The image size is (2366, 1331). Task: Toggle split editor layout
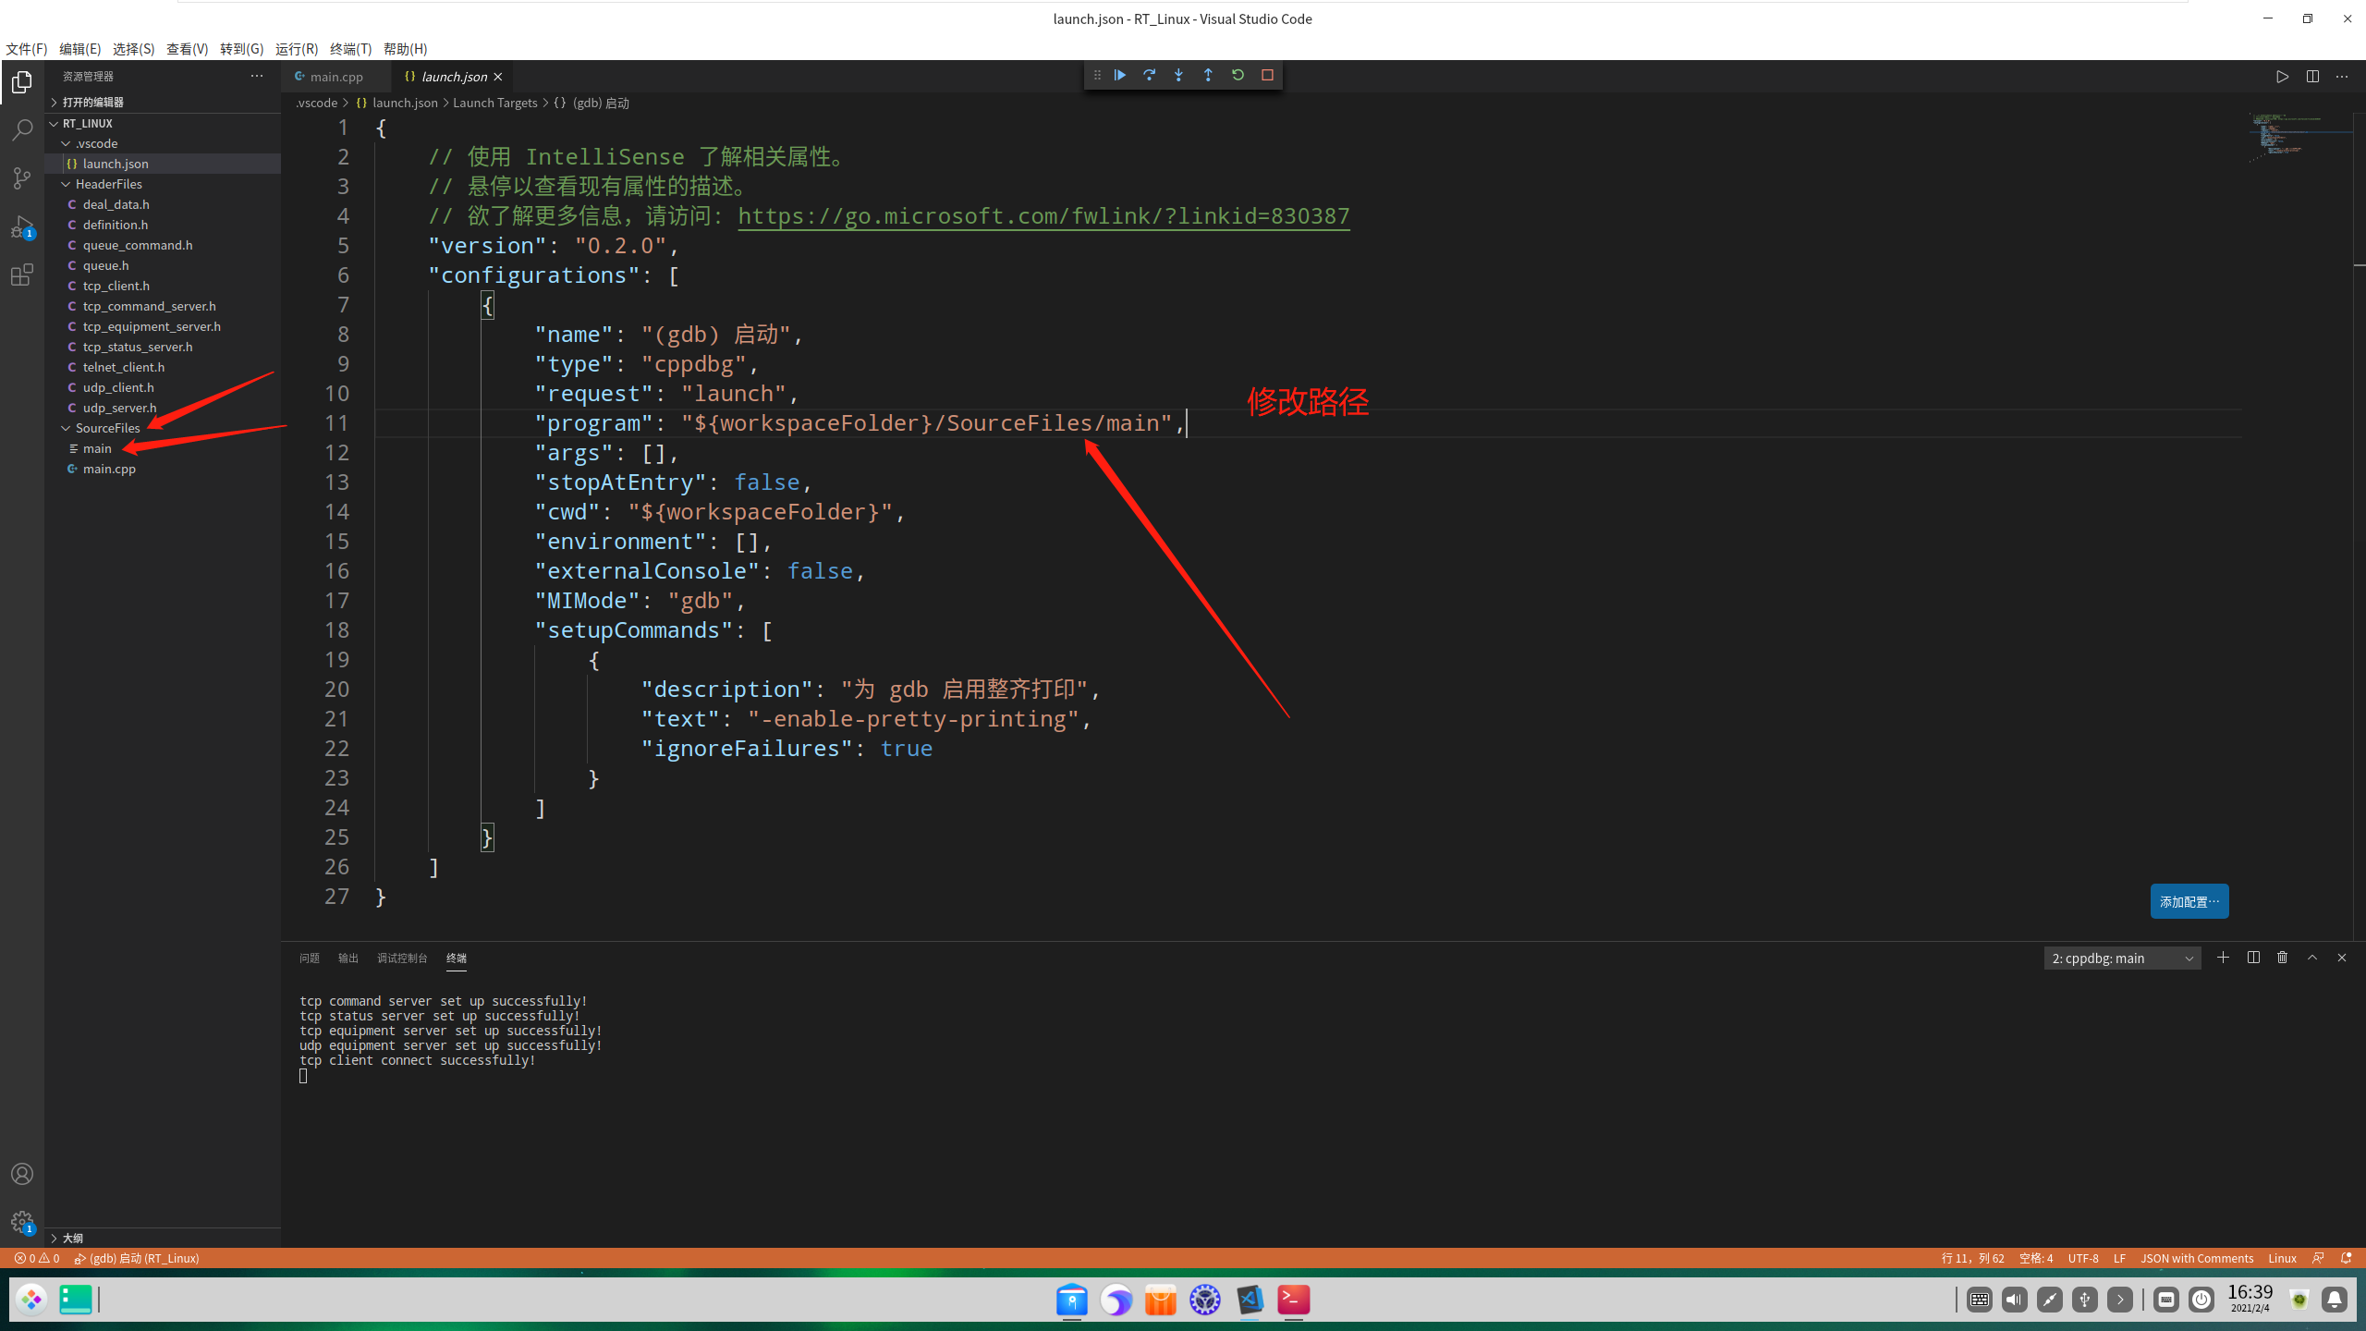[2312, 77]
